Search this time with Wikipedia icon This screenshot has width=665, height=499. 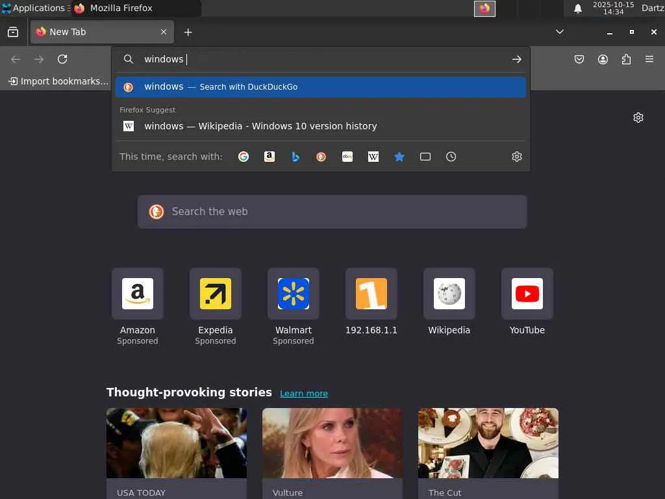click(373, 157)
